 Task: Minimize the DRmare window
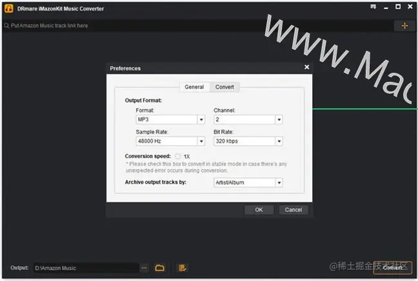pyautogui.click(x=386, y=7)
